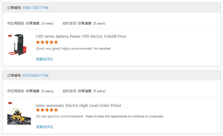Select the first star of the Order Picker rating
This screenshot has height=136, width=223.
(x=38, y=110)
